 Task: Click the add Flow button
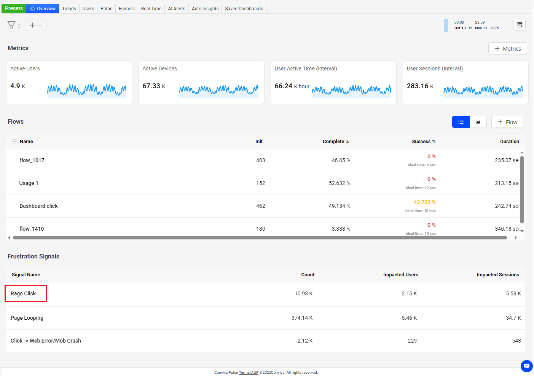coord(507,122)
